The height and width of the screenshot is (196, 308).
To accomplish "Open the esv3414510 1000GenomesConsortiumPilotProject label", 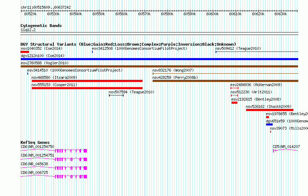I will coord(75,70).
